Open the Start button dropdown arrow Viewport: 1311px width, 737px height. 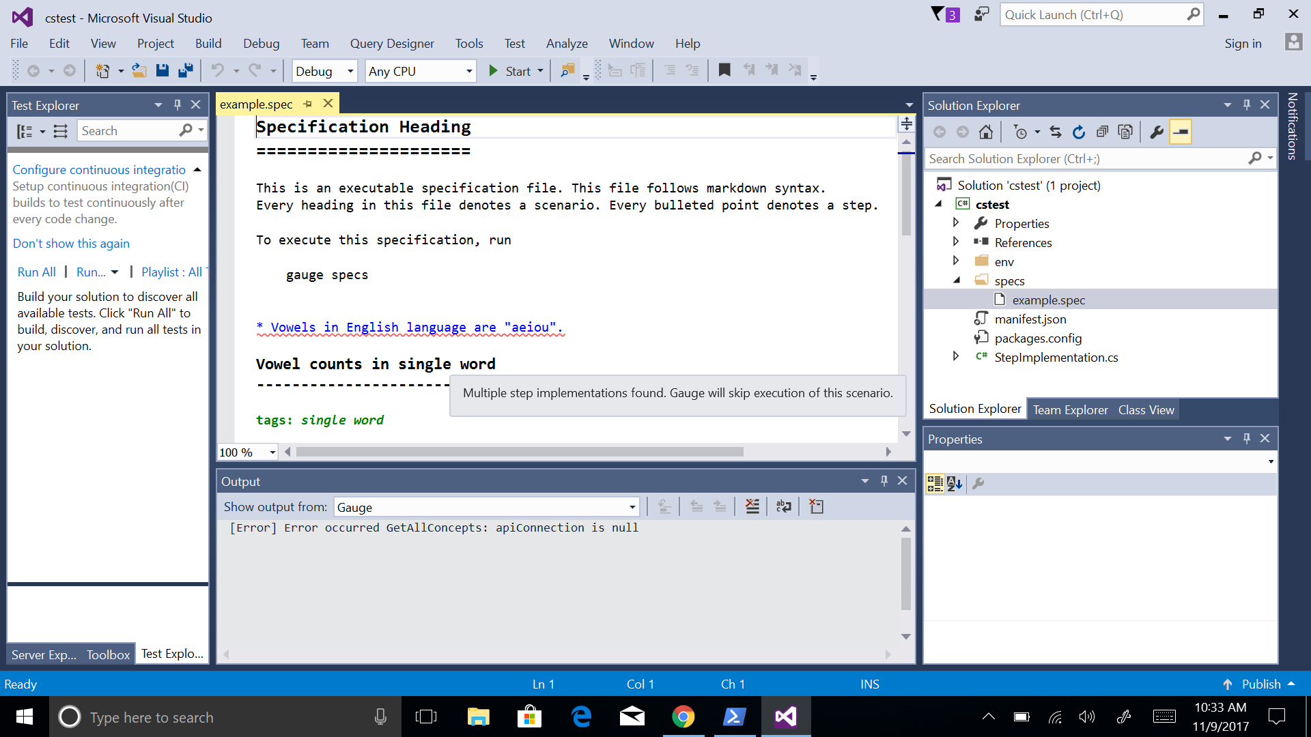pos(540,71)
